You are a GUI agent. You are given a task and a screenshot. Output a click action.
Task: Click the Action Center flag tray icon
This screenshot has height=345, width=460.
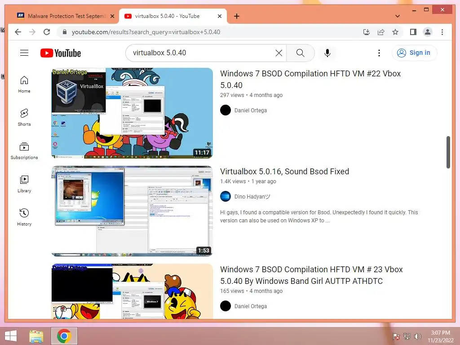click(x=396, y=336)
